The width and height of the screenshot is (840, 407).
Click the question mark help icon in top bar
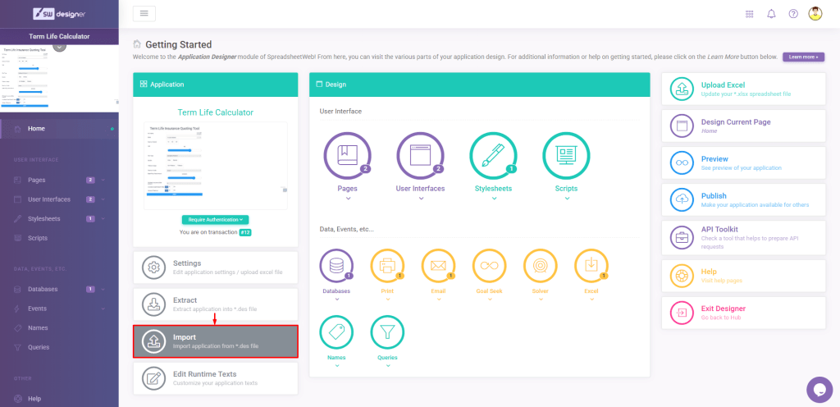click(793, 14)
